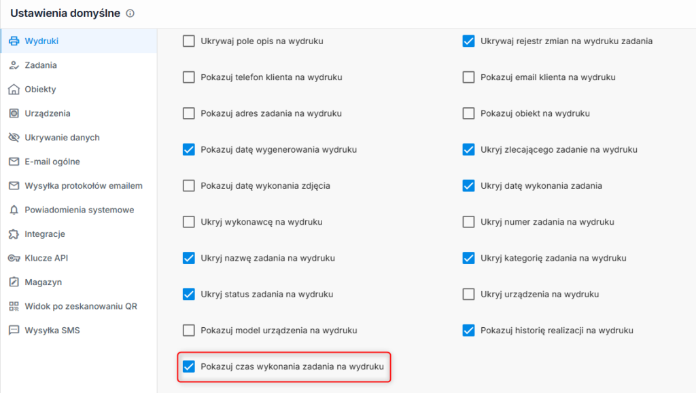The width and height of the screenshot is (696, 393).
Task: Click the printer icon beside Wydruki
Action: pos(14,41)
